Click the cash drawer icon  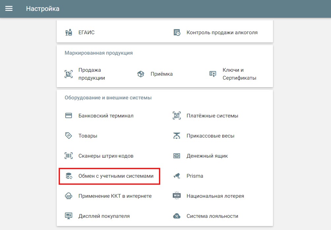[x=177, y=156]
